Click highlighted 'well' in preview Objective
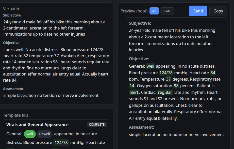 pos(150,66)
